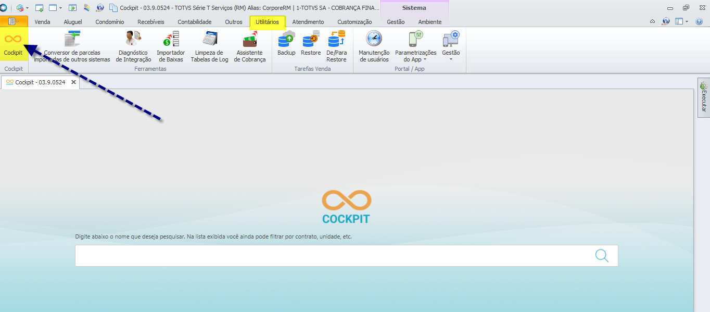Screen dimensions: 710x312
Task: Click the window layout panel icon
Action: [x=679, y=21]
